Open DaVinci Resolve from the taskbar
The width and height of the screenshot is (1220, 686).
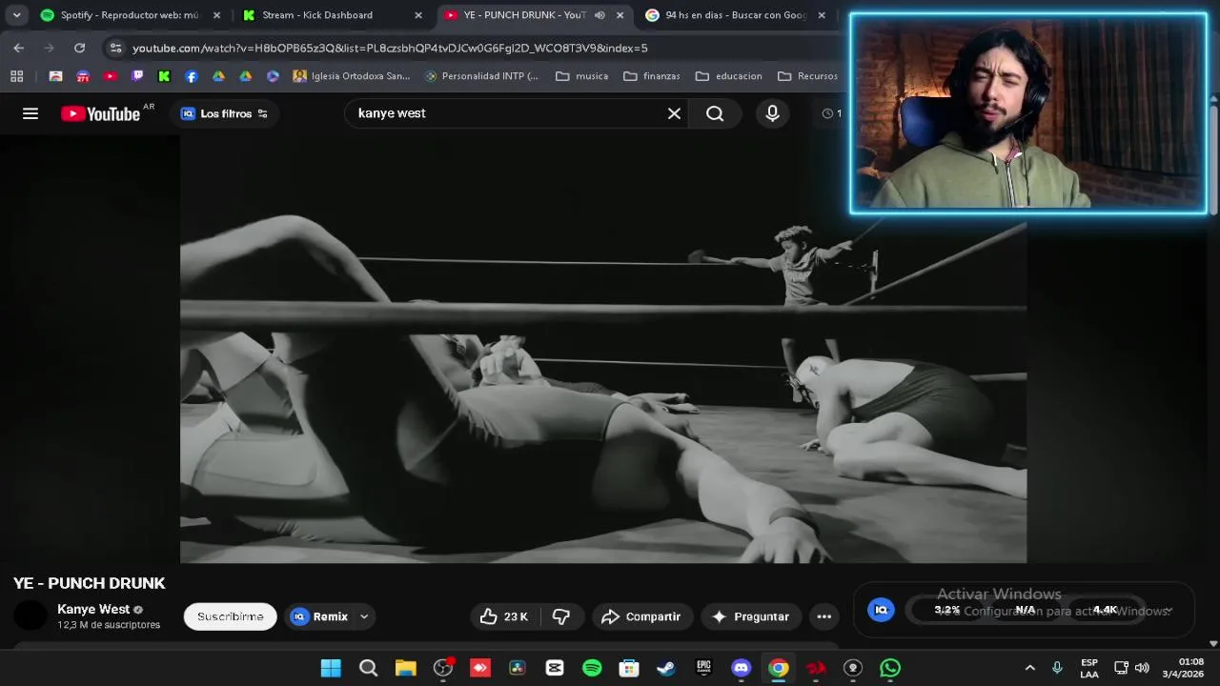pyautogui.click(x=518, y=668)
